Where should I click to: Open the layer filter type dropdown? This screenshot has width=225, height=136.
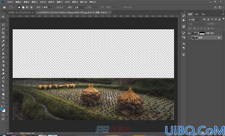(x=195, y=20)
